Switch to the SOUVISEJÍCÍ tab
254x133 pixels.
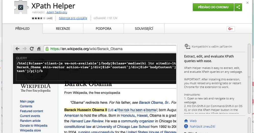pyautogui.click(x=144, y=28)
